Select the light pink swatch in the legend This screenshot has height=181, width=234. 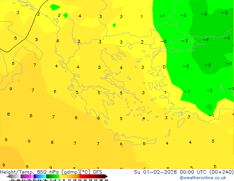32,176
